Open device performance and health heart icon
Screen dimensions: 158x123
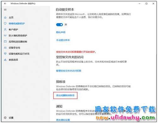(5, 53)
